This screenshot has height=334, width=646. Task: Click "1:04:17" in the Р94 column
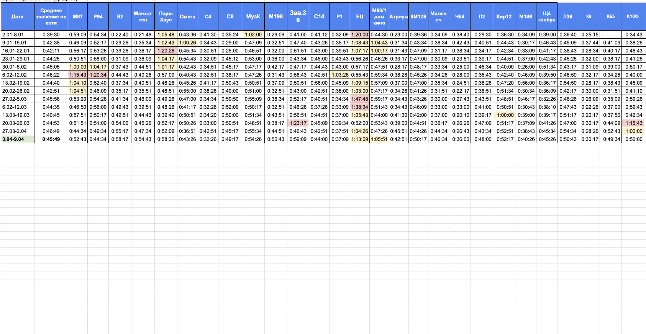(x=98, y=67)
